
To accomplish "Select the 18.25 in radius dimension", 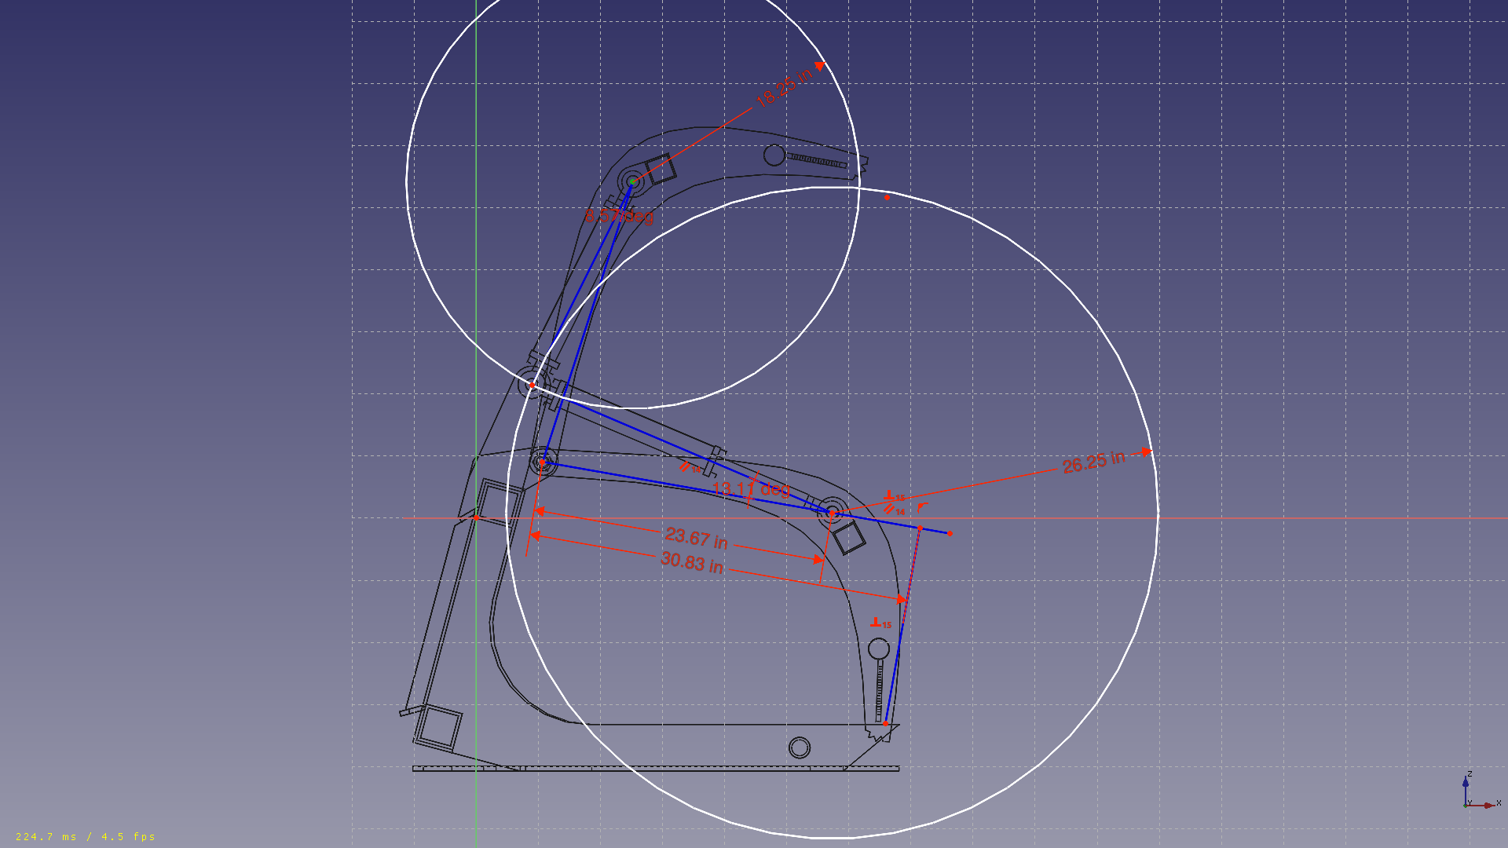I will click(x=782, y=88).
